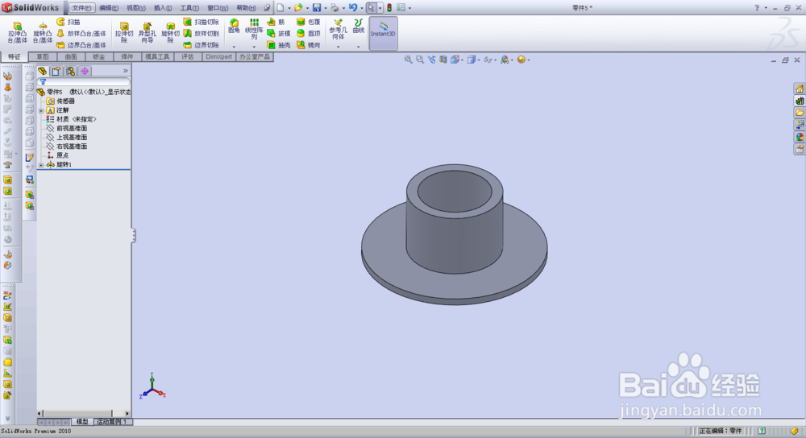Open the Appearances color ball pane icon
This screenshot has height=438, width=806.
tap(800, 137)
